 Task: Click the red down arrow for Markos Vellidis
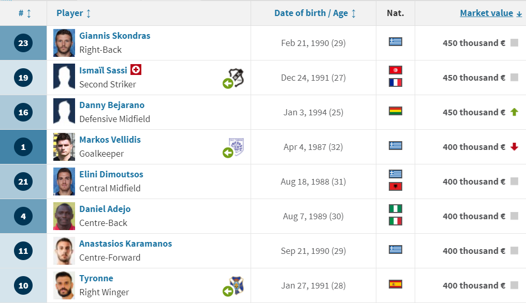click(x=514, y=146)
